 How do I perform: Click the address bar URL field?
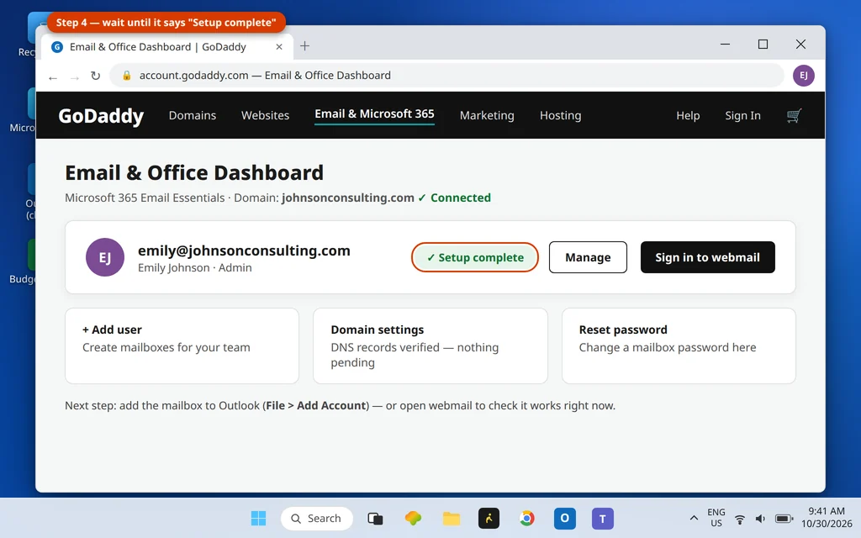(x=446, y=75)
